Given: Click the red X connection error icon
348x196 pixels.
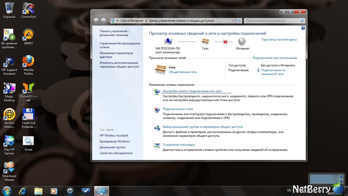Looking at the screenshot, I should (x=225, y=42).
